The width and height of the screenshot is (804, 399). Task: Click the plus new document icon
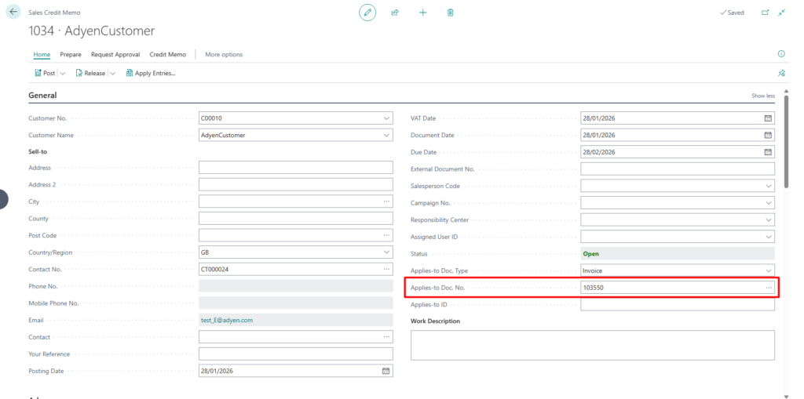coord(422,13)
